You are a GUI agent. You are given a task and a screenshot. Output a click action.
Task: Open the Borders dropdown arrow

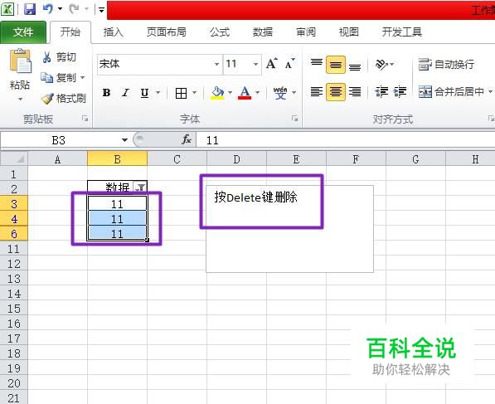pyautogui.click(x=195, y=93)
